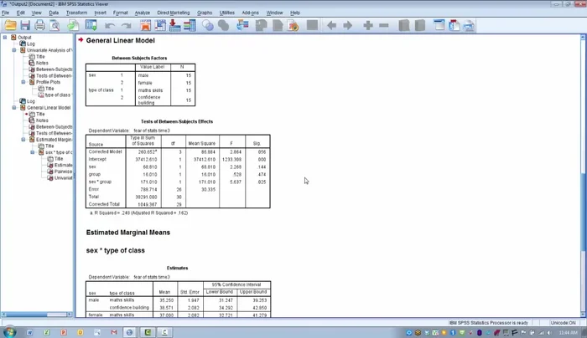This screenshot has width=587, height=338.
Task: Click the Redo arrow icon
Action: click(x=126, y=25)
